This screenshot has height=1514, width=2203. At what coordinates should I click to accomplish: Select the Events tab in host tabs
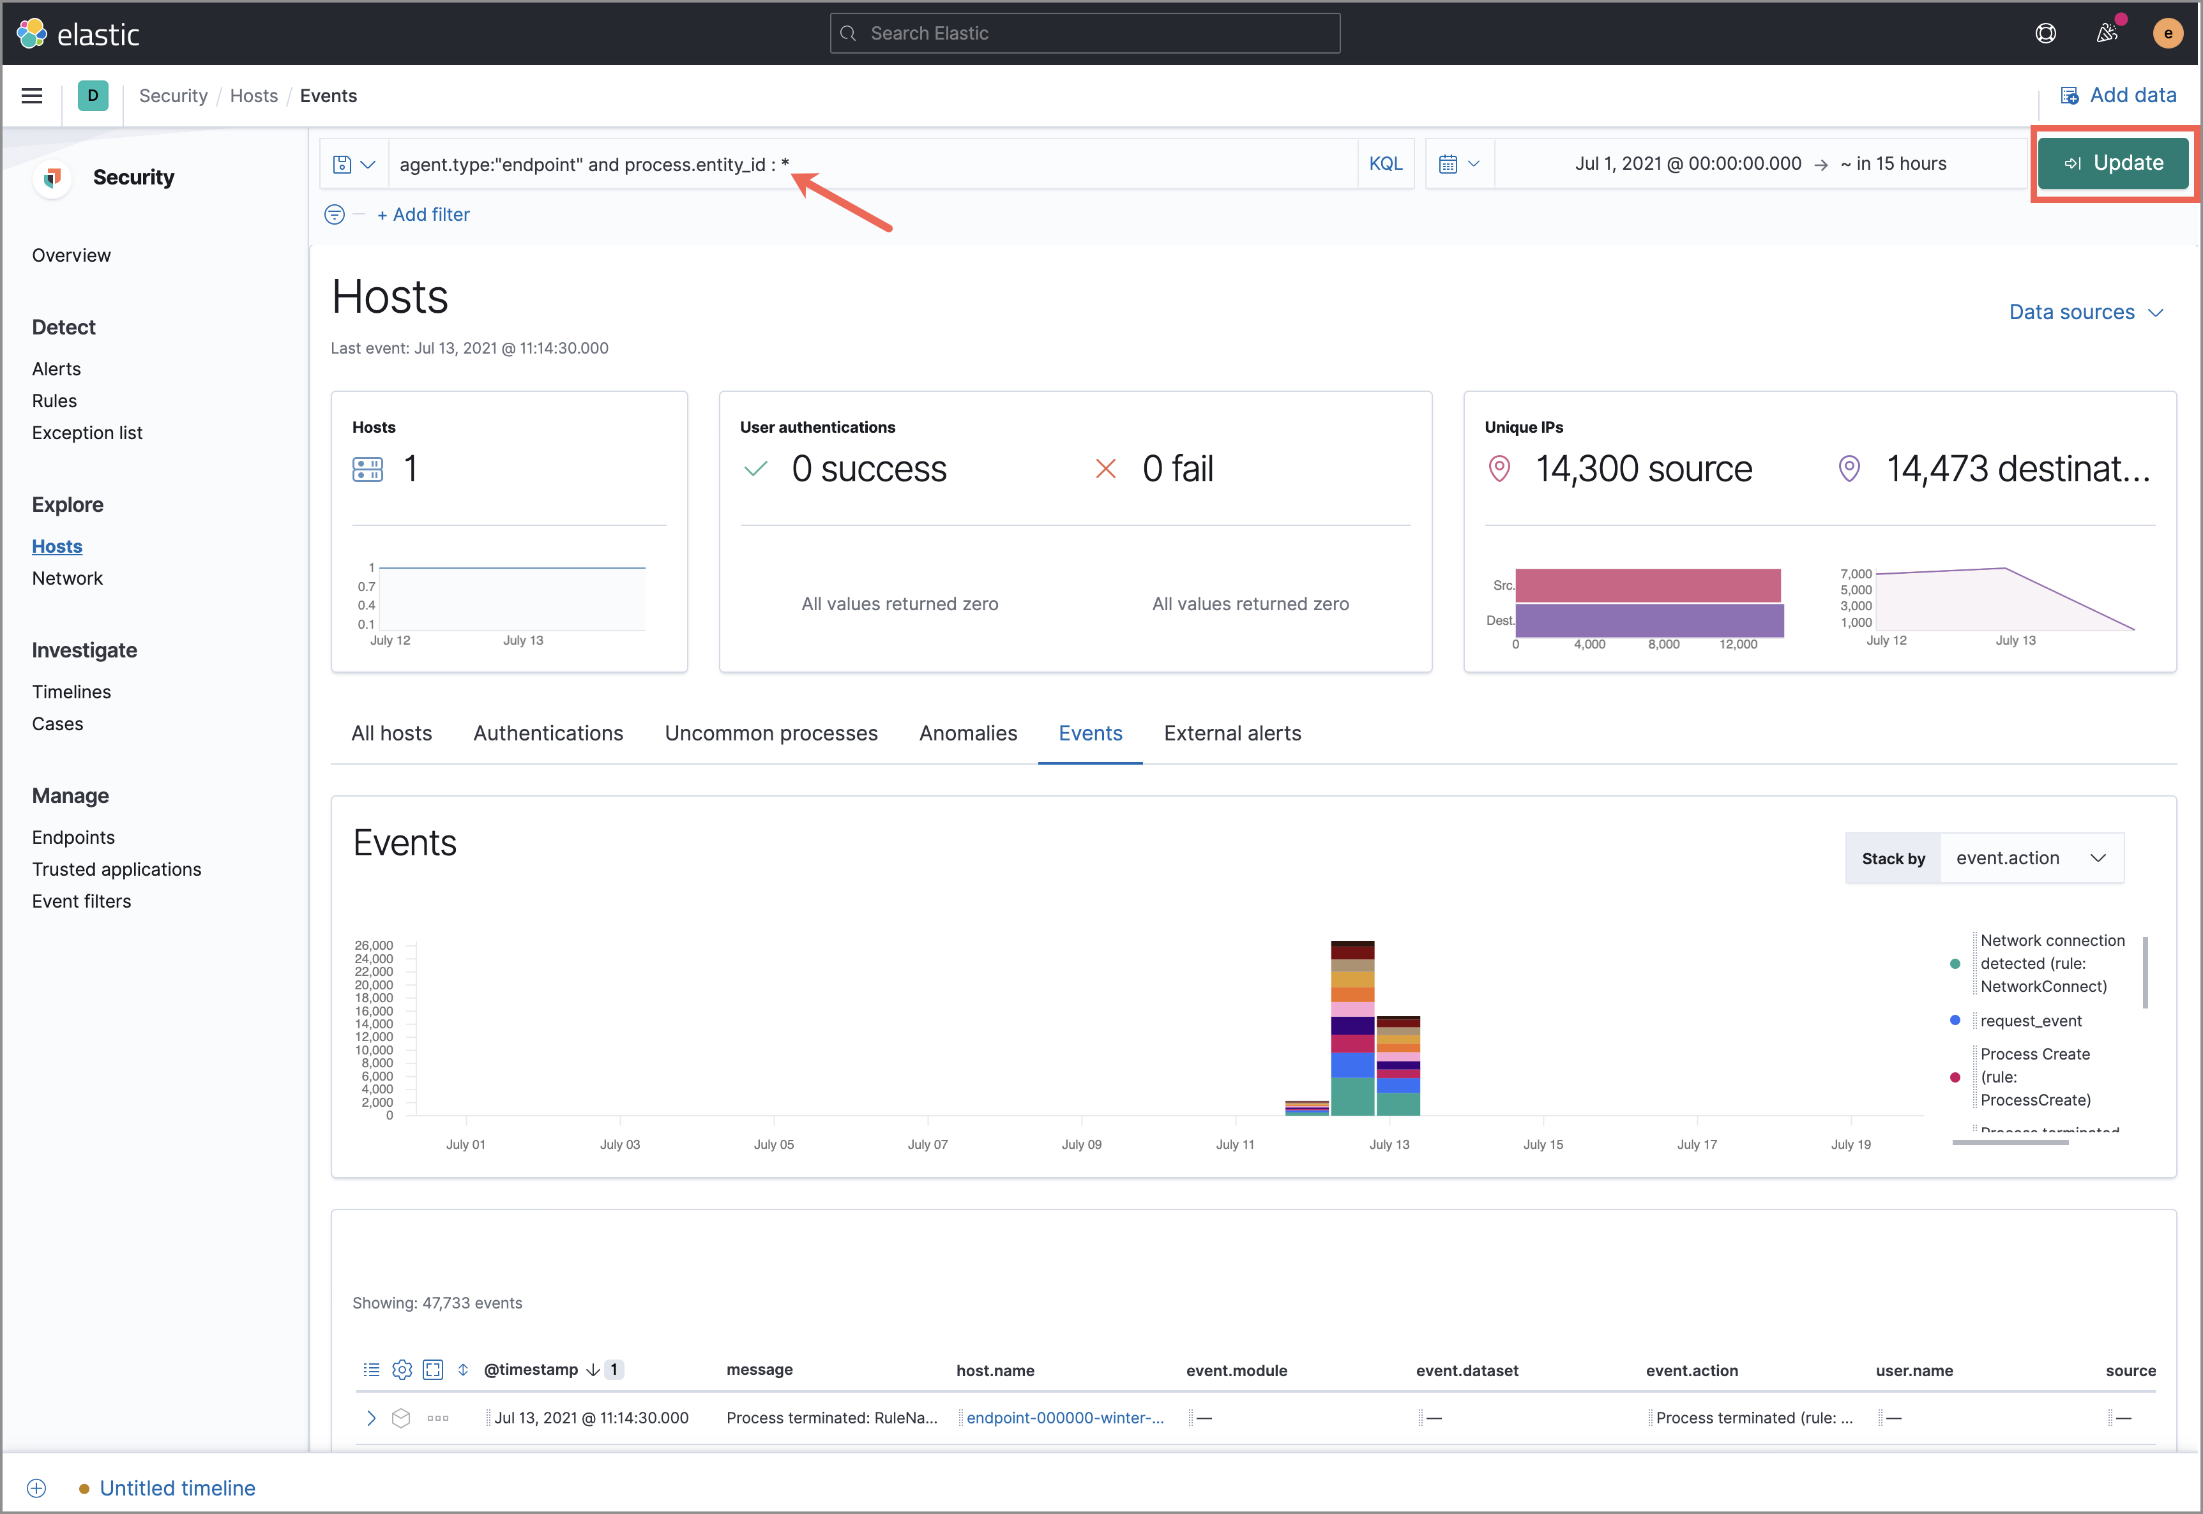[x=1090, y=733]
